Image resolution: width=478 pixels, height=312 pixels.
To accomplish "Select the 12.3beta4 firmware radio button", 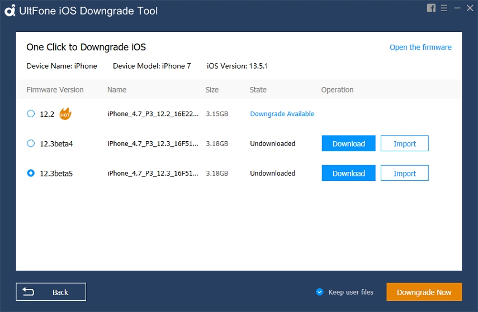I will coord(31,143).
